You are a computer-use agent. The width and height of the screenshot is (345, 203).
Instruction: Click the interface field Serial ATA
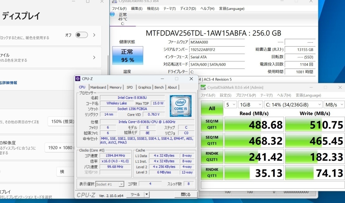point(217,57)
